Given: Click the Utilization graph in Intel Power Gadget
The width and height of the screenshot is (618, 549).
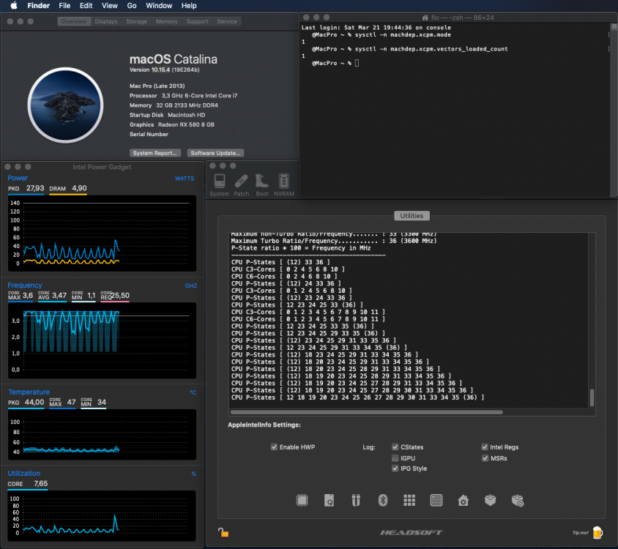Looking at the screenshot, I should click(x=102, y=516).
